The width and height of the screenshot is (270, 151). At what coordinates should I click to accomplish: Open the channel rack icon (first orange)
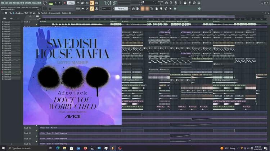pos(143,9)
